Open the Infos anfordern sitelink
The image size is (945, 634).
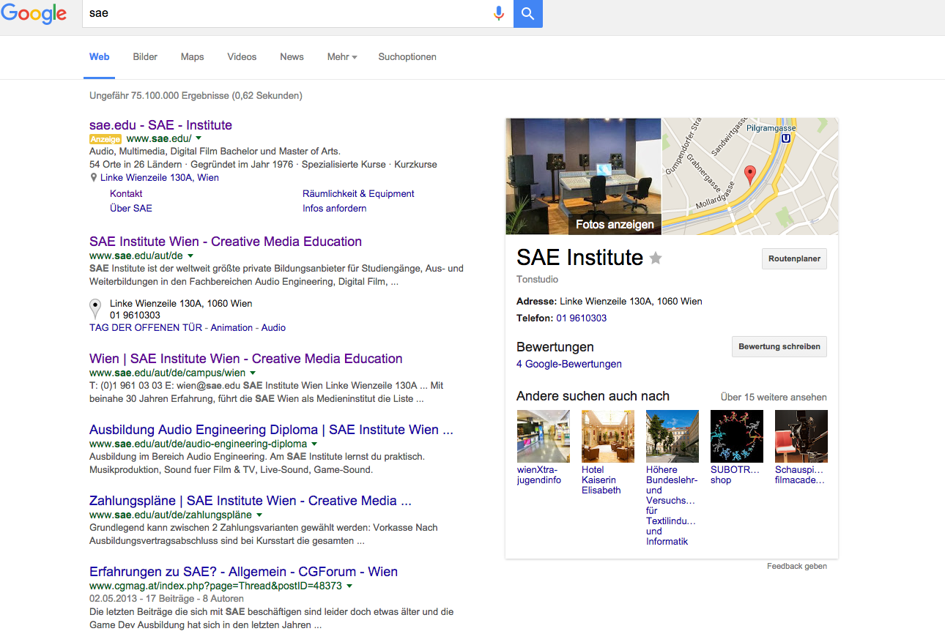pos(334,209)
